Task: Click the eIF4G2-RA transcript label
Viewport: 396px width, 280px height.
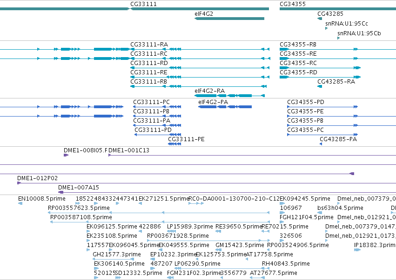Action: [x=209, y=91]
